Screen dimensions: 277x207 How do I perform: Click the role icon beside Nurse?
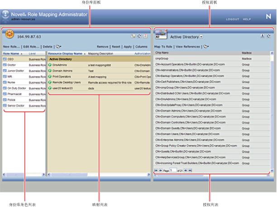[5, 82]
